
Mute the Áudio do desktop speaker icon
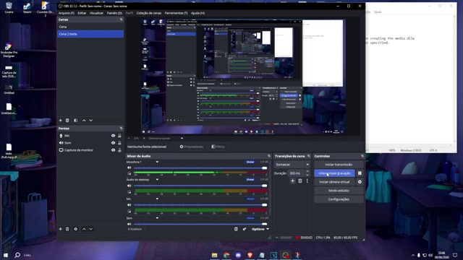[129, 186]
